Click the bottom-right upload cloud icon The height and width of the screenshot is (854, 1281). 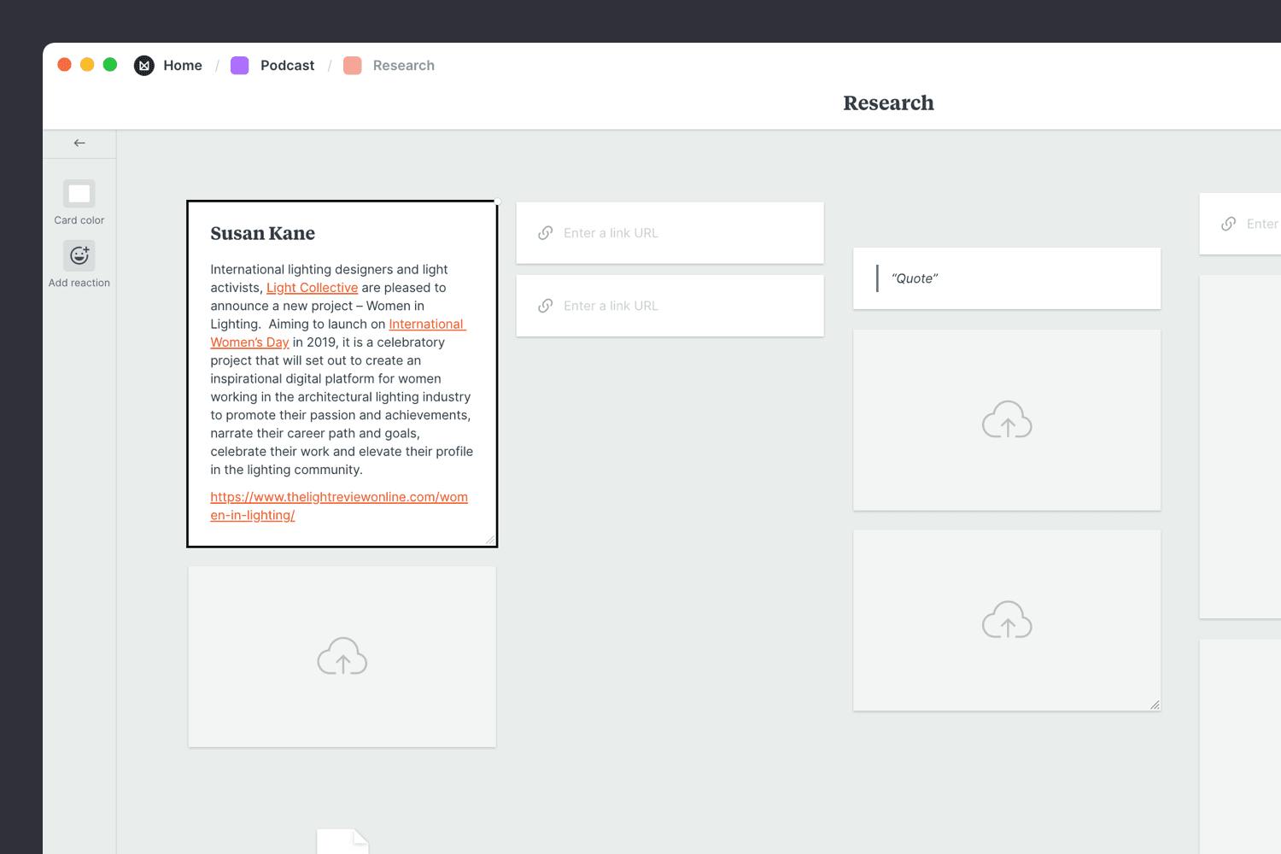click(x=1007, y=620)
